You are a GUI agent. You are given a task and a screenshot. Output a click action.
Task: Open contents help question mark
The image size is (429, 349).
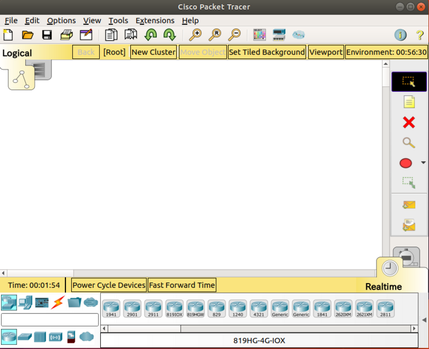pyautogui.click(x=420, y=35)
